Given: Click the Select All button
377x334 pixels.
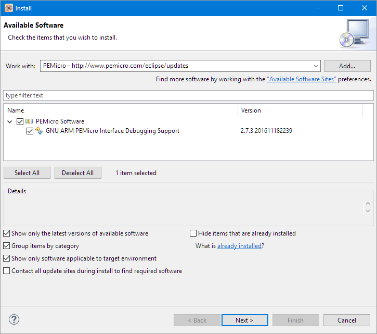Looking at the screenshot, I should click(x=27, y=173).
